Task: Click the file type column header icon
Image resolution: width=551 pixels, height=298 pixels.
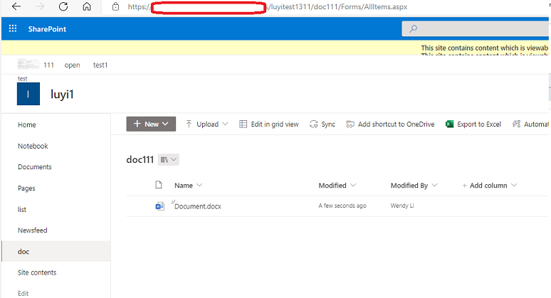Action: point(159,185)
